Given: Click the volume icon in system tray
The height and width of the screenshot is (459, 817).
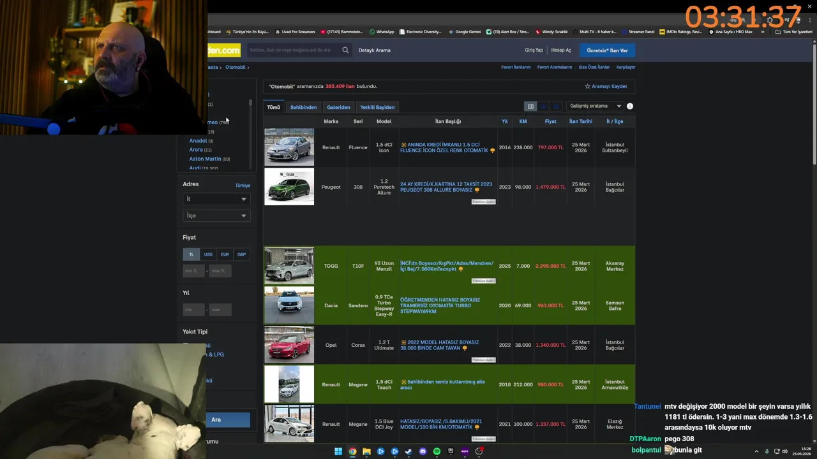Looking at the screenshot, I should tap(785, 451).
